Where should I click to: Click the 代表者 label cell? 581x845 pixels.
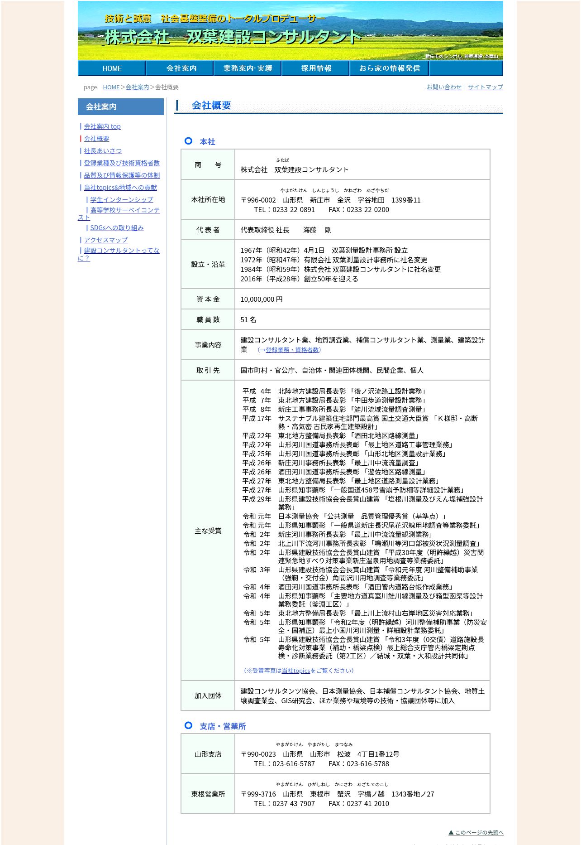pos(208,230)
